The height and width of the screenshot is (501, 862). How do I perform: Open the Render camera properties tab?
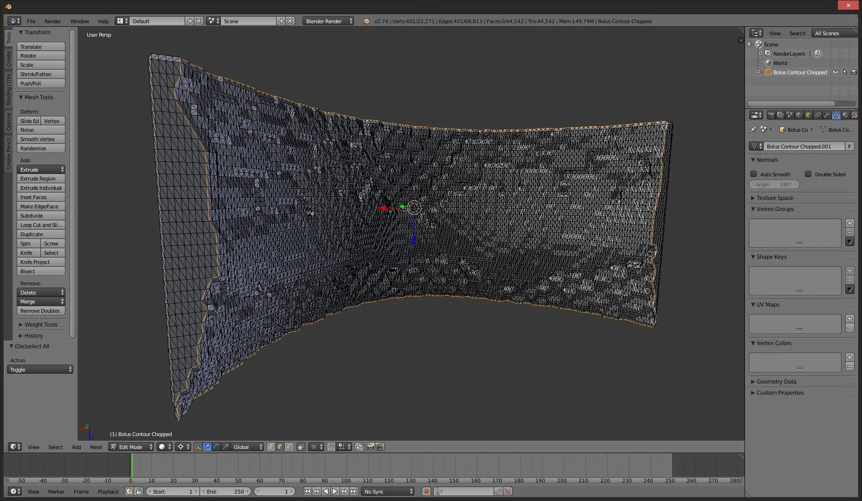771,115
